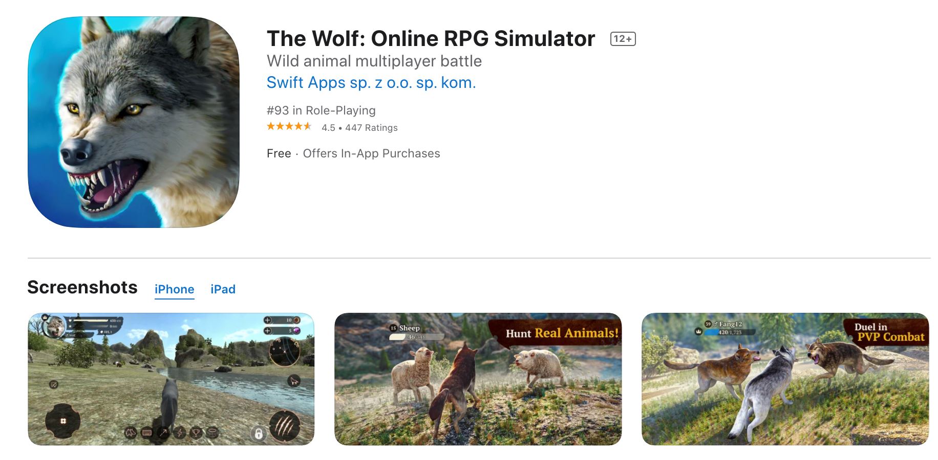Tap the movement joystick in gameplay screenshot
The image size is (938, 460).
point(62,421)
